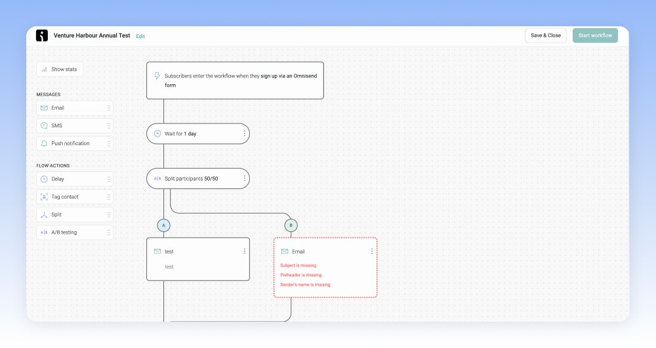Click the drag handle on SMS item
This screenshot has width=656, height=348.
[109, 125]
